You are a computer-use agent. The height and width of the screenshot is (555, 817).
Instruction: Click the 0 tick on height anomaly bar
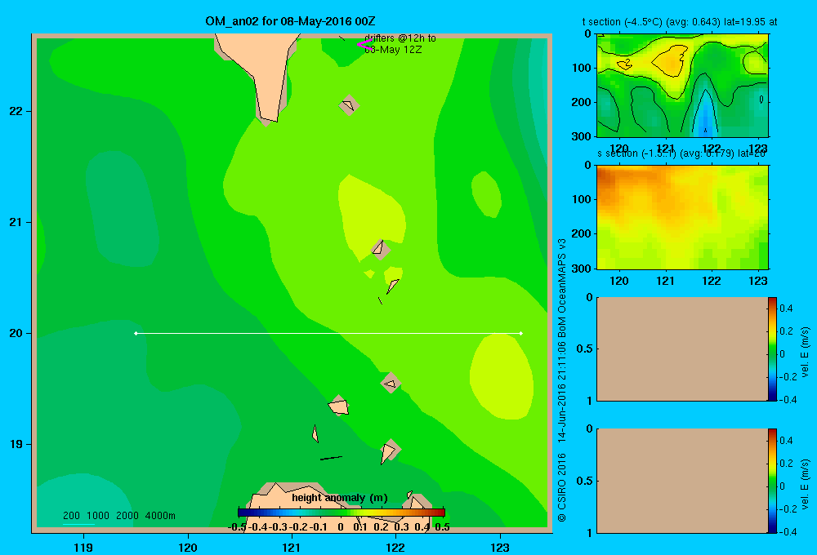(x=341, y=527)
